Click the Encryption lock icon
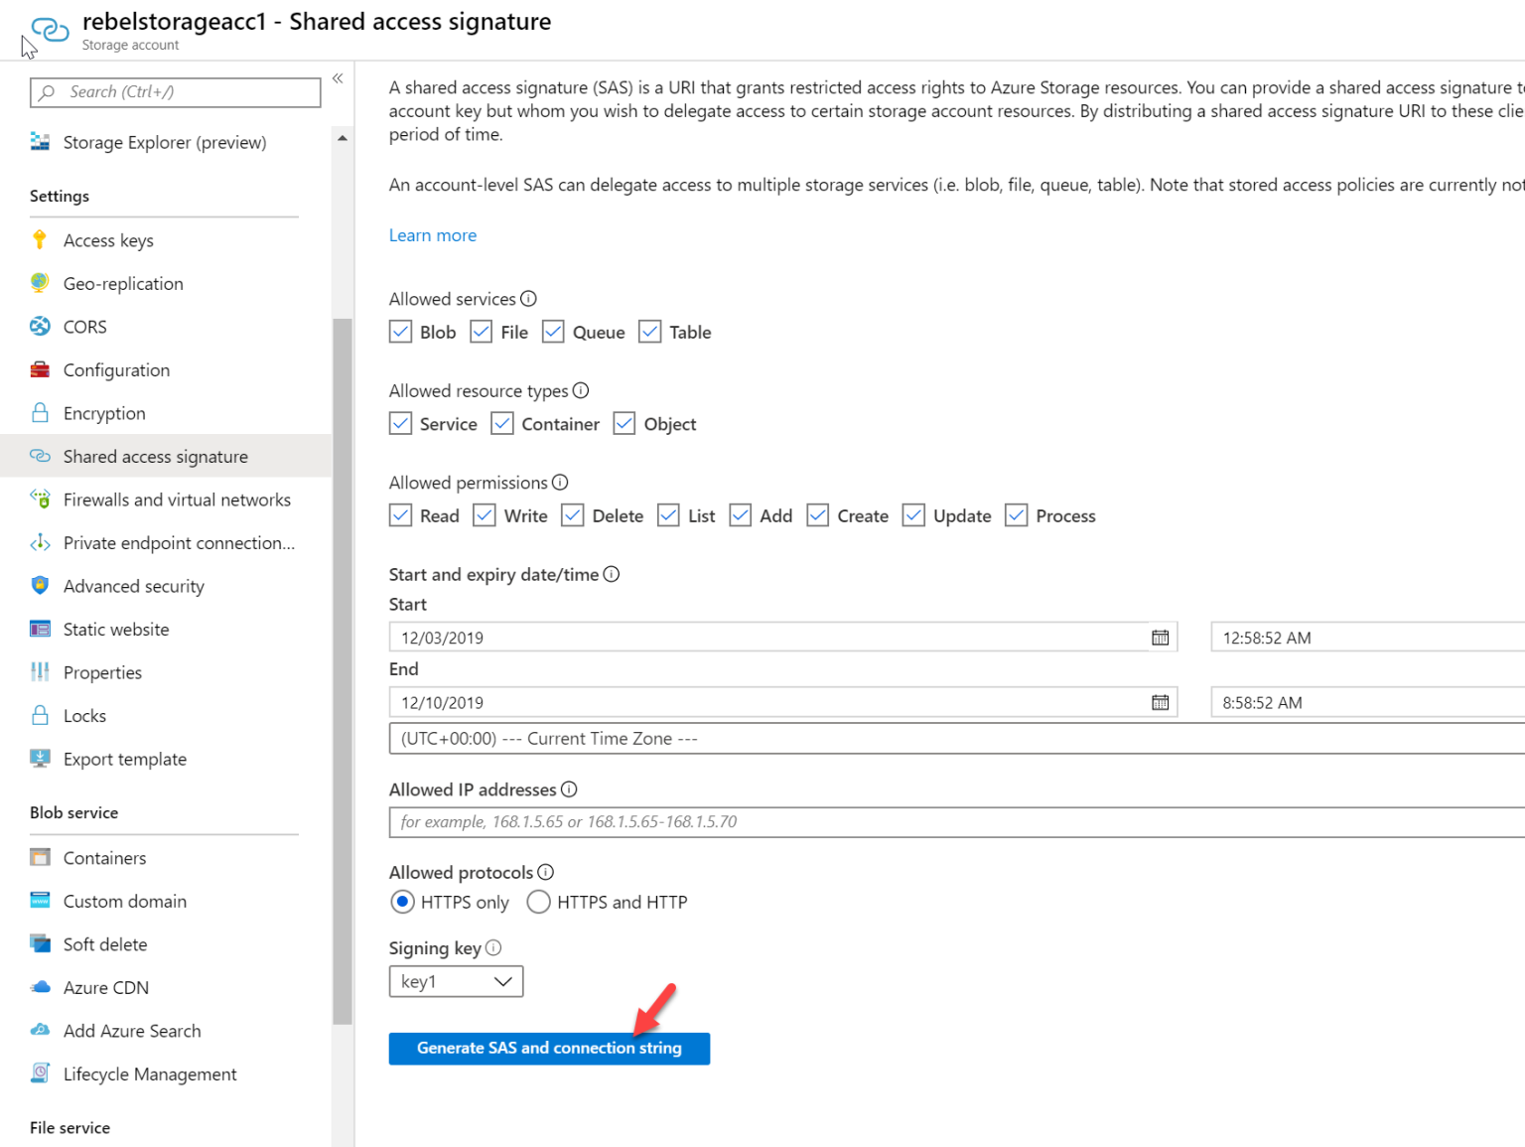 [x=40, y=413]
